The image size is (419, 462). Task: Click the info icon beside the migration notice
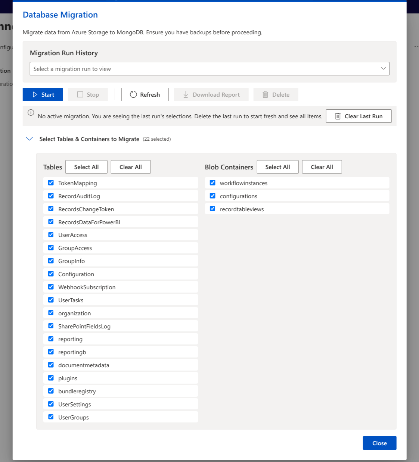point(30,113)
